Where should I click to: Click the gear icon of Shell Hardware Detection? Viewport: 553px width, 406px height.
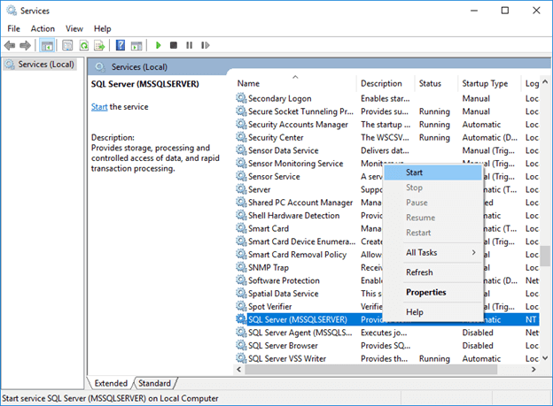point(241,216)
